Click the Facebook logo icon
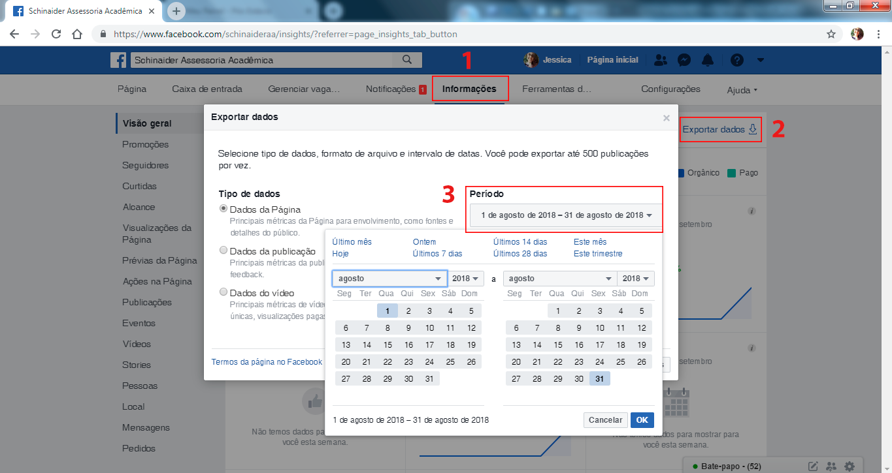The width and height of the screenshot is (892, 473). (118, 60)
